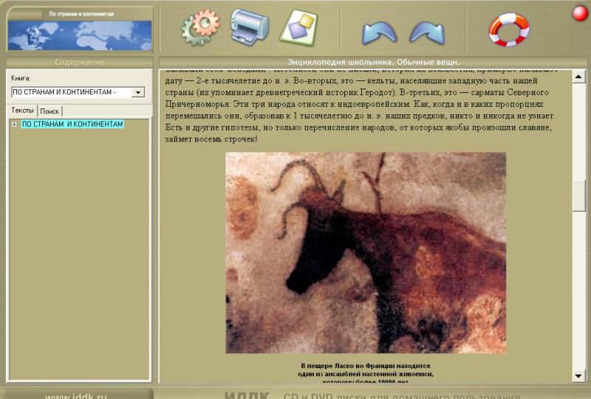
Task: Click the red round close button
Action: 580,13
